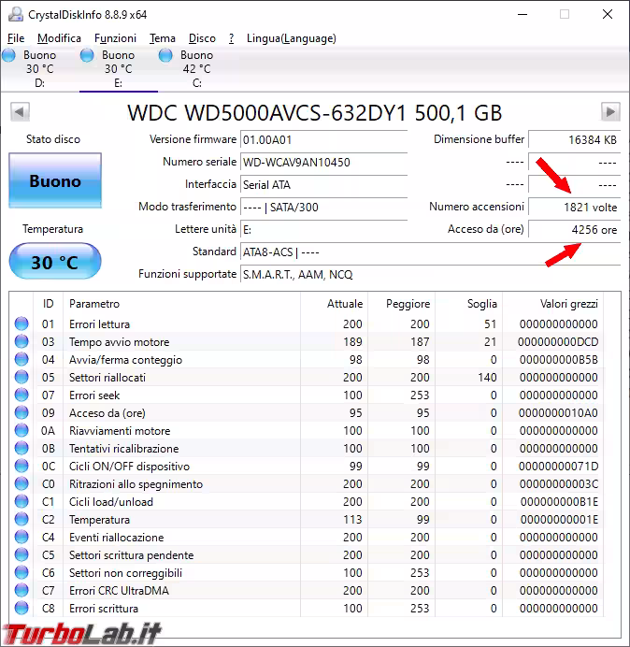Click the CrystalDiskInfo app icon in title bar
Viewport: 630px width, 647px height.
click(x=16, y=14)
